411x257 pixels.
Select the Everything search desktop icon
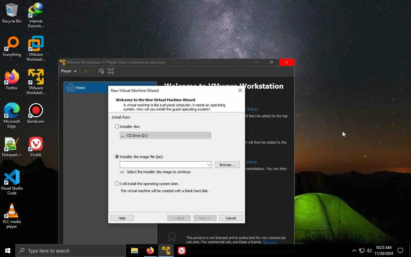pyautogui.click(x=12, y=47)
